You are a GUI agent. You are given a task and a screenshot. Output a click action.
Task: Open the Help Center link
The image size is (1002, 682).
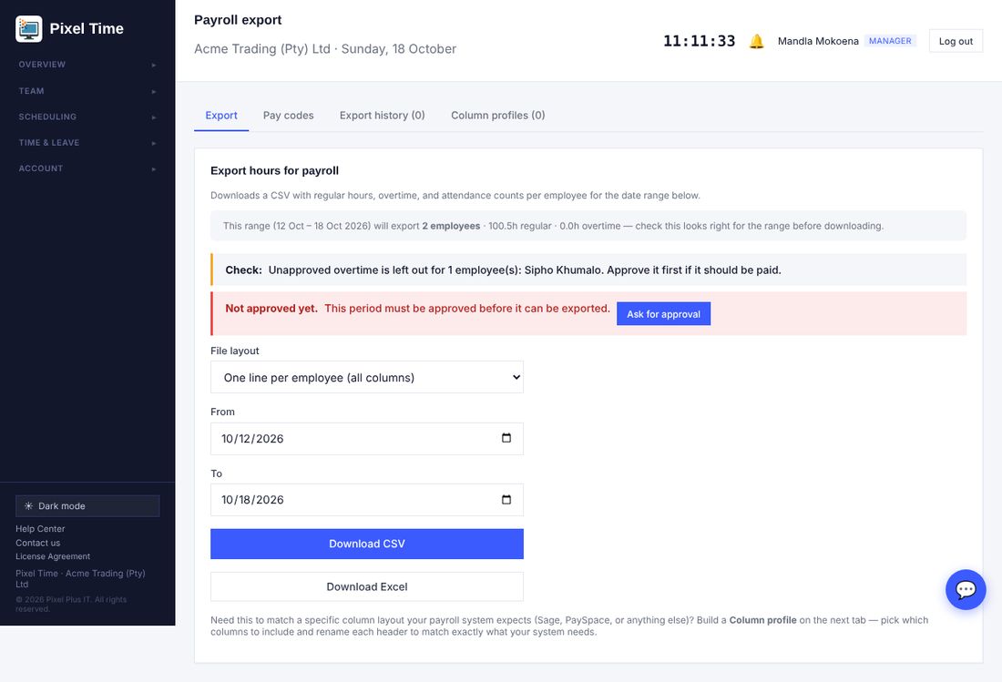pyautogui.click(x=40, y=529)
